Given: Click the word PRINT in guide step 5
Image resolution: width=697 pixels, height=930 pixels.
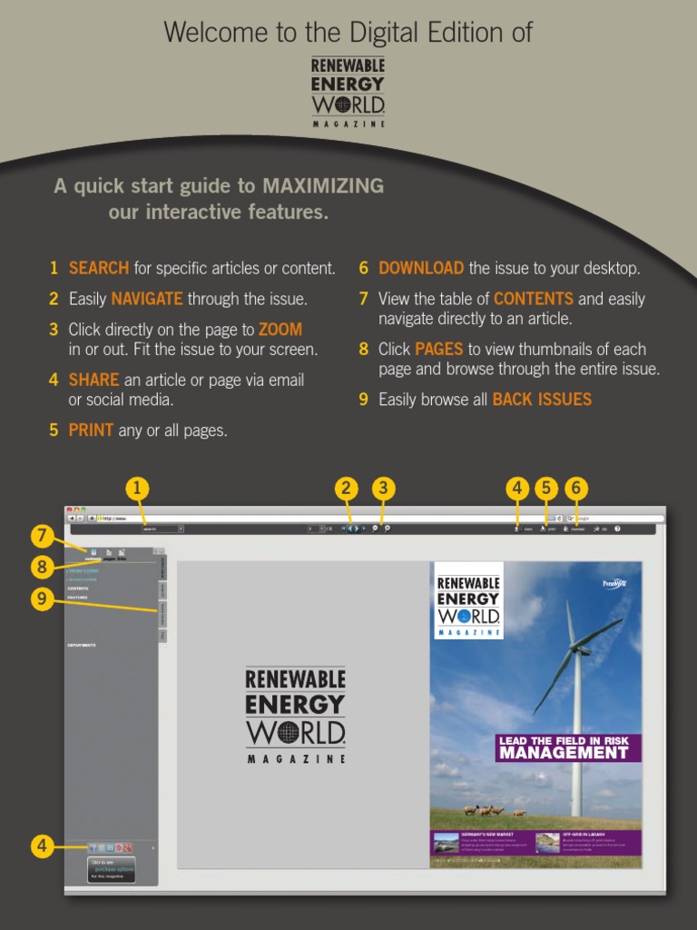Looking at the screenshot, I should click(x=92, y=430).
